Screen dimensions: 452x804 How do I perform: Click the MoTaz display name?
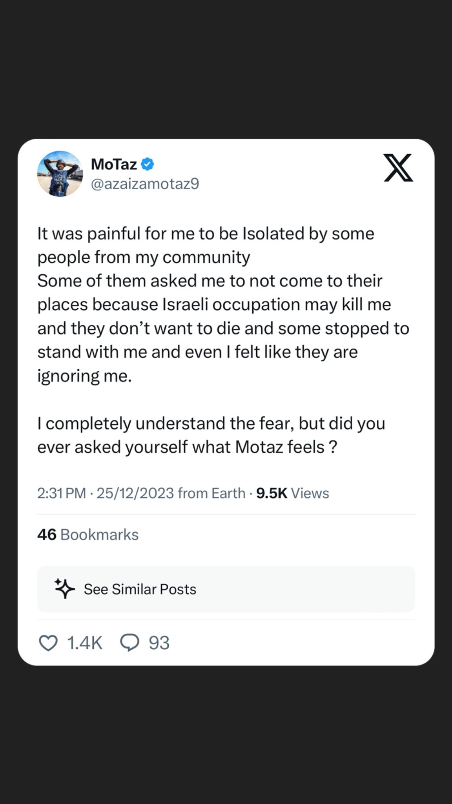tap(114, 164)
